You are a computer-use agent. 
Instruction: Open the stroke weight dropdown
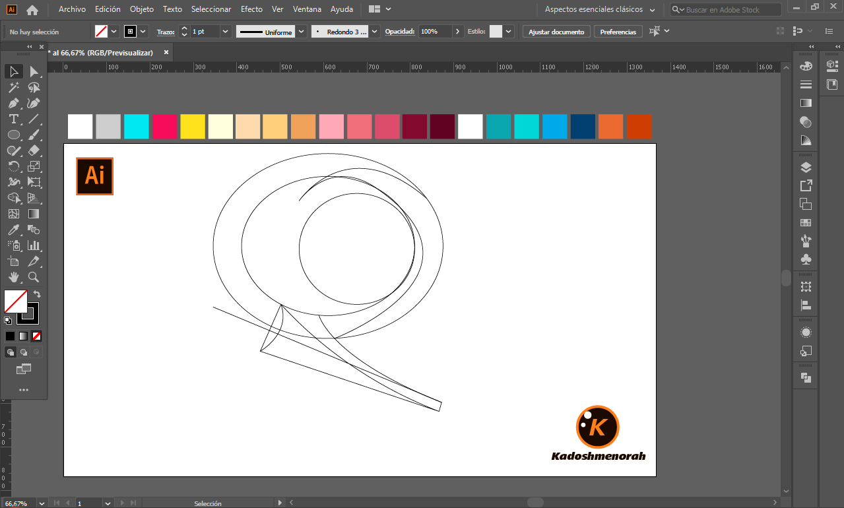(x=226, y=32)
